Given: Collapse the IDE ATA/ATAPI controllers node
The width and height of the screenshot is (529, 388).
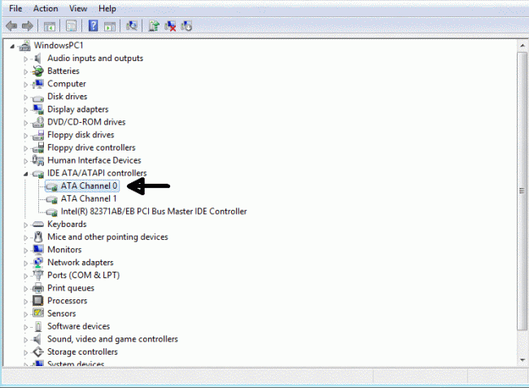Looking at the screenshot, I should coord(26,174).
